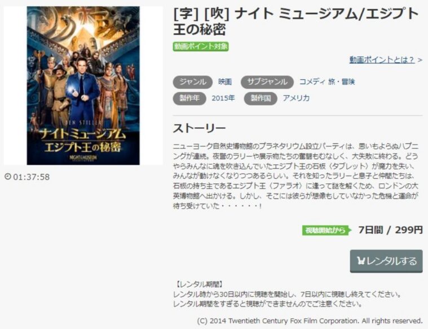Click the 7日間 / 299円 price text
This screenshot has width=428, height=329.
(x=391, y=230)
